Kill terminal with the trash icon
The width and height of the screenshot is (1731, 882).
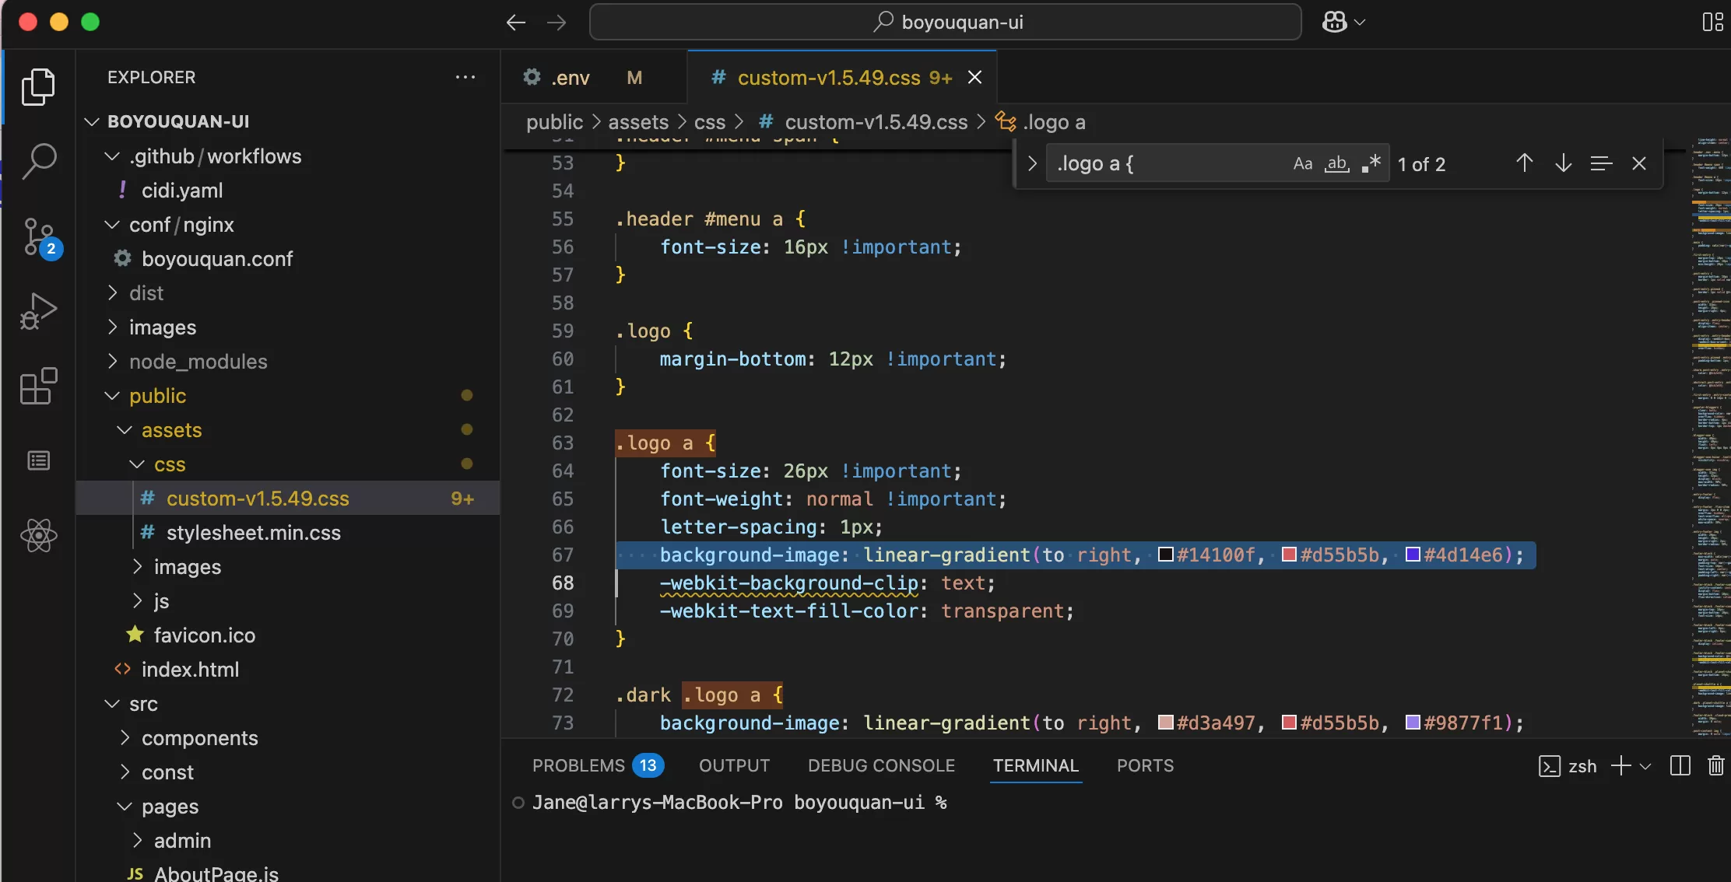[1715, 766]
